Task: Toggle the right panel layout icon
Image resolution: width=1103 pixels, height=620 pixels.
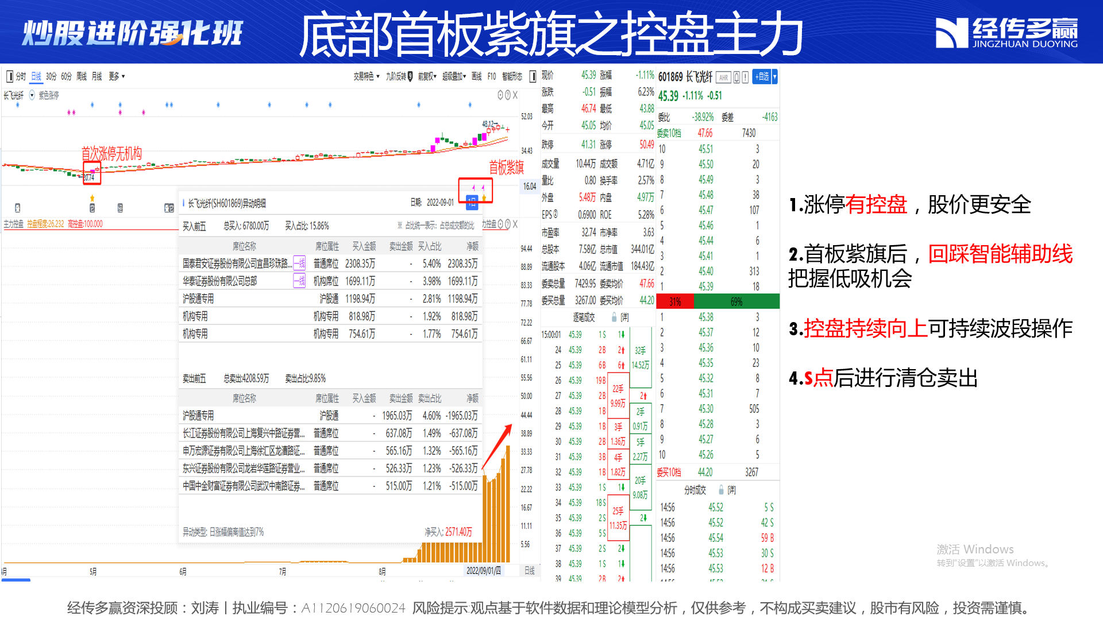Action: pyautogui.click(x=533, y=76)
